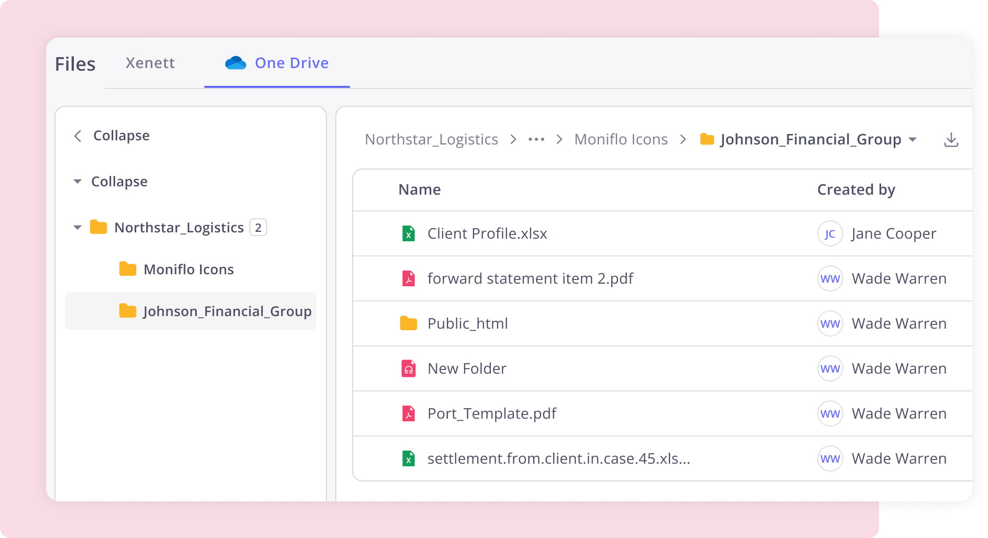Click the folder icon in Johnson_Financial_Group breadcrumb
The image size is (988, 538).
[x=707, y=139]
